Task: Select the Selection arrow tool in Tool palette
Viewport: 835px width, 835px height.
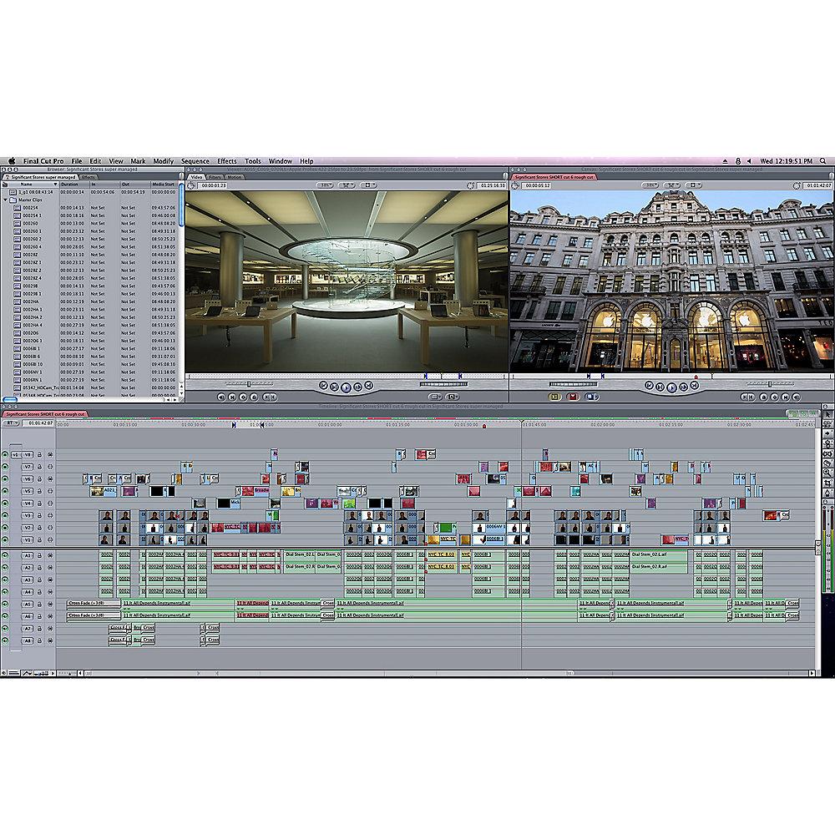Action: pos(828,414)
